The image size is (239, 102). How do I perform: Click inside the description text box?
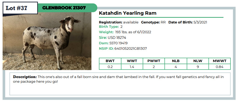120,84
